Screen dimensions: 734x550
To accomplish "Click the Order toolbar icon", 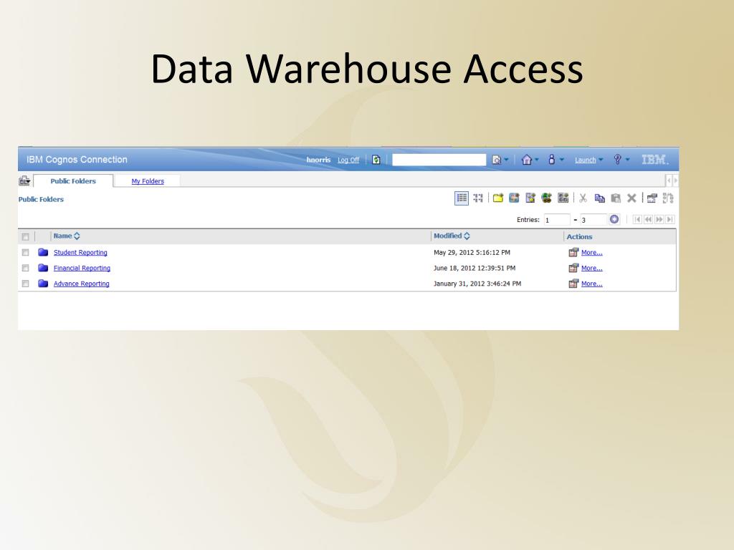I will 668,198.
